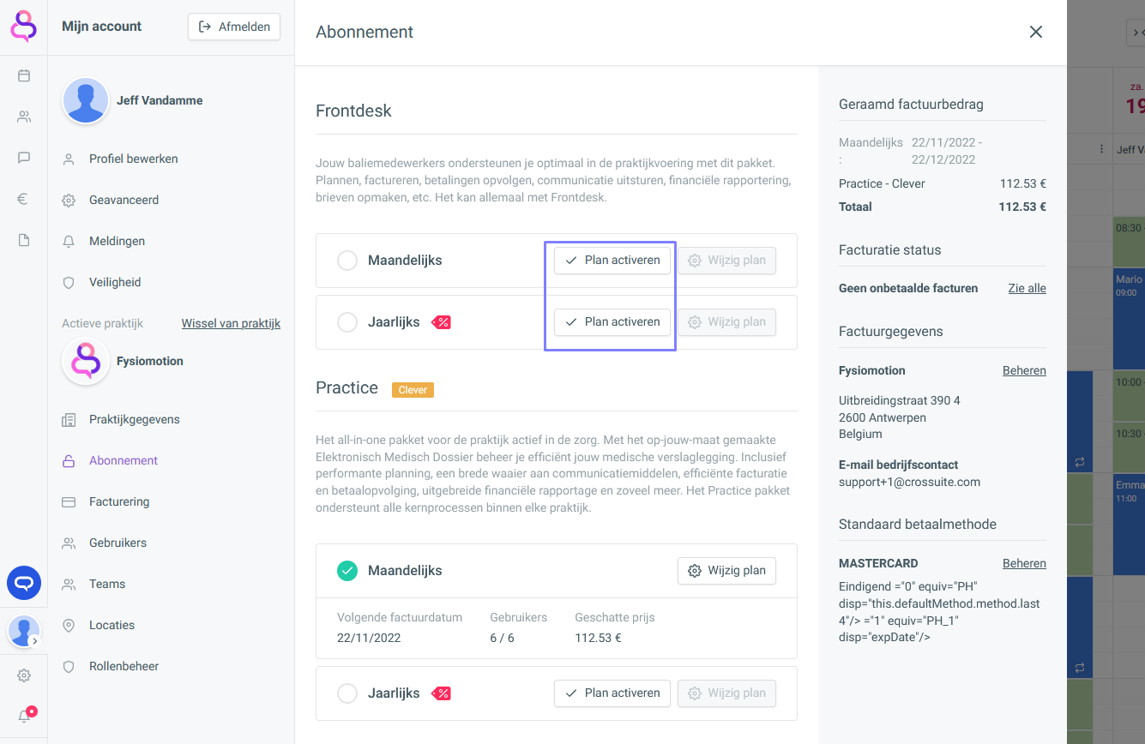Open the notifications bell with red badge
The width and height of the screenshot is (1145, 744).
coord(24,716)
